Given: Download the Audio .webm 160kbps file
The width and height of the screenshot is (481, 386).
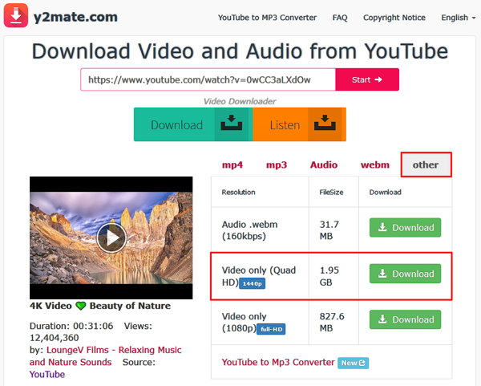Looking at the screenshot, I should 405,228.
